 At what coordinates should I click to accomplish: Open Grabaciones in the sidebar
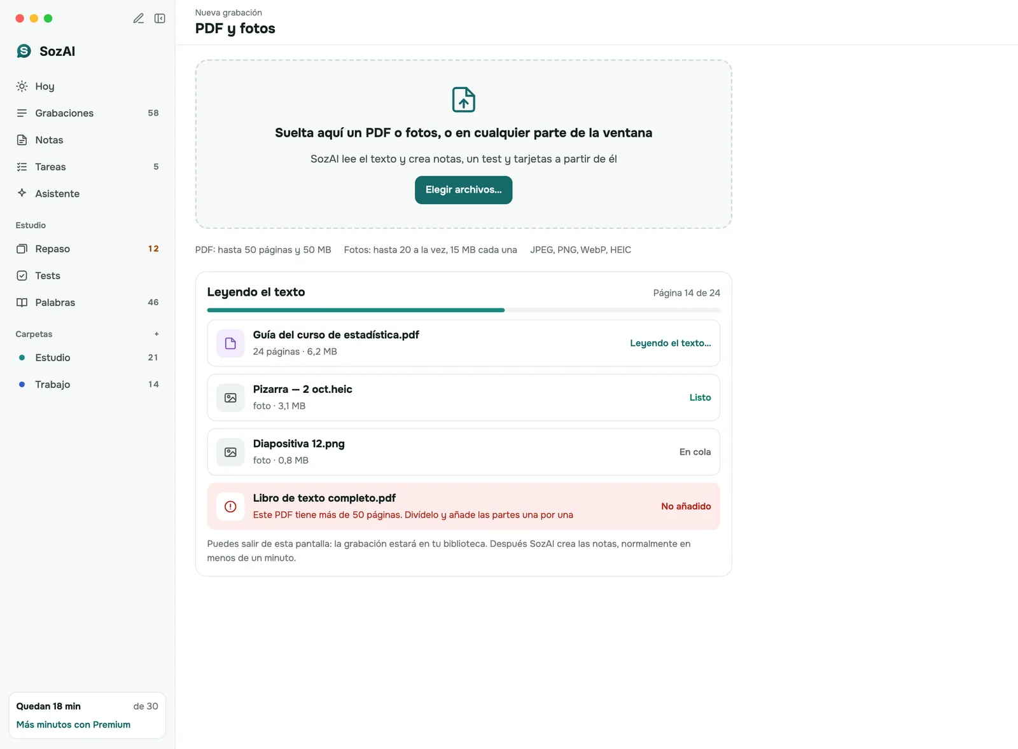87,113
